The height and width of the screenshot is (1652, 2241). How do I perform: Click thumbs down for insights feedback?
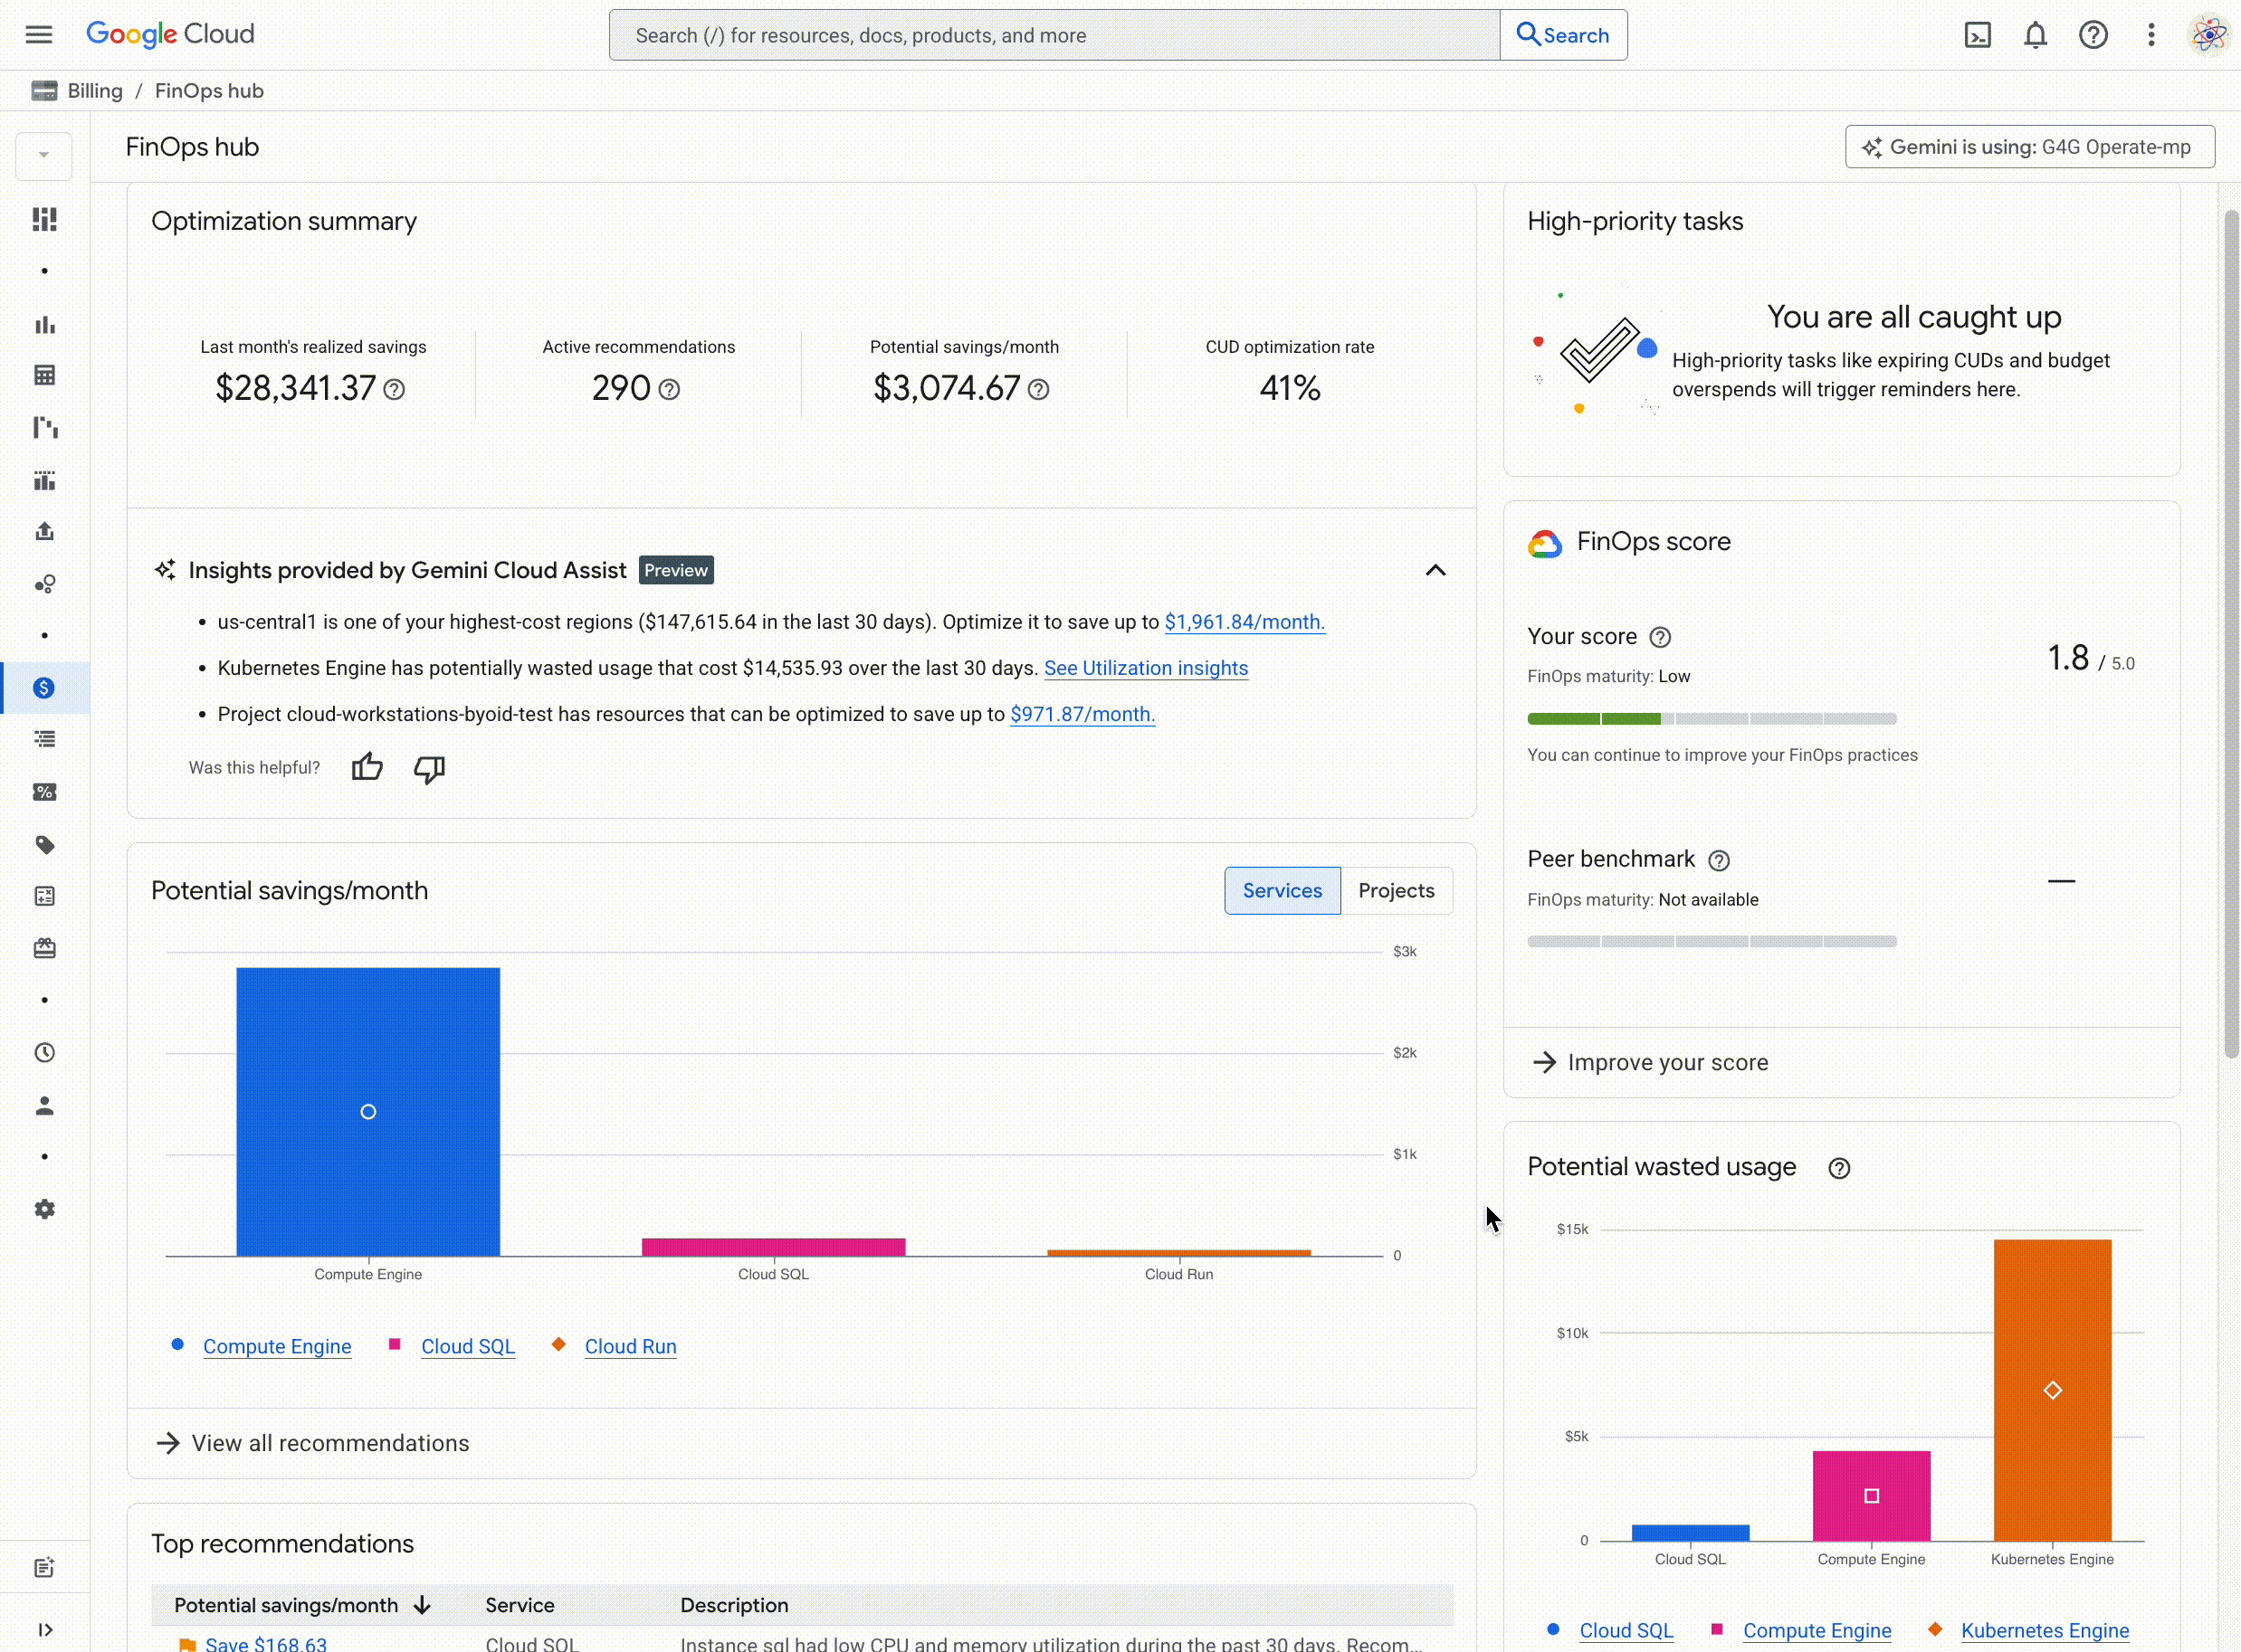(429, 768)
